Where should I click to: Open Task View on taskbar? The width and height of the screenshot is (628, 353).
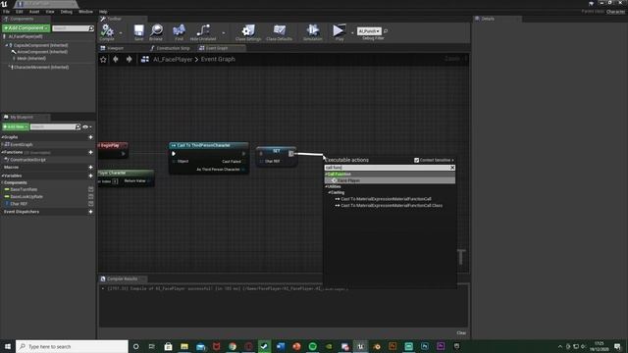[152, 346]
